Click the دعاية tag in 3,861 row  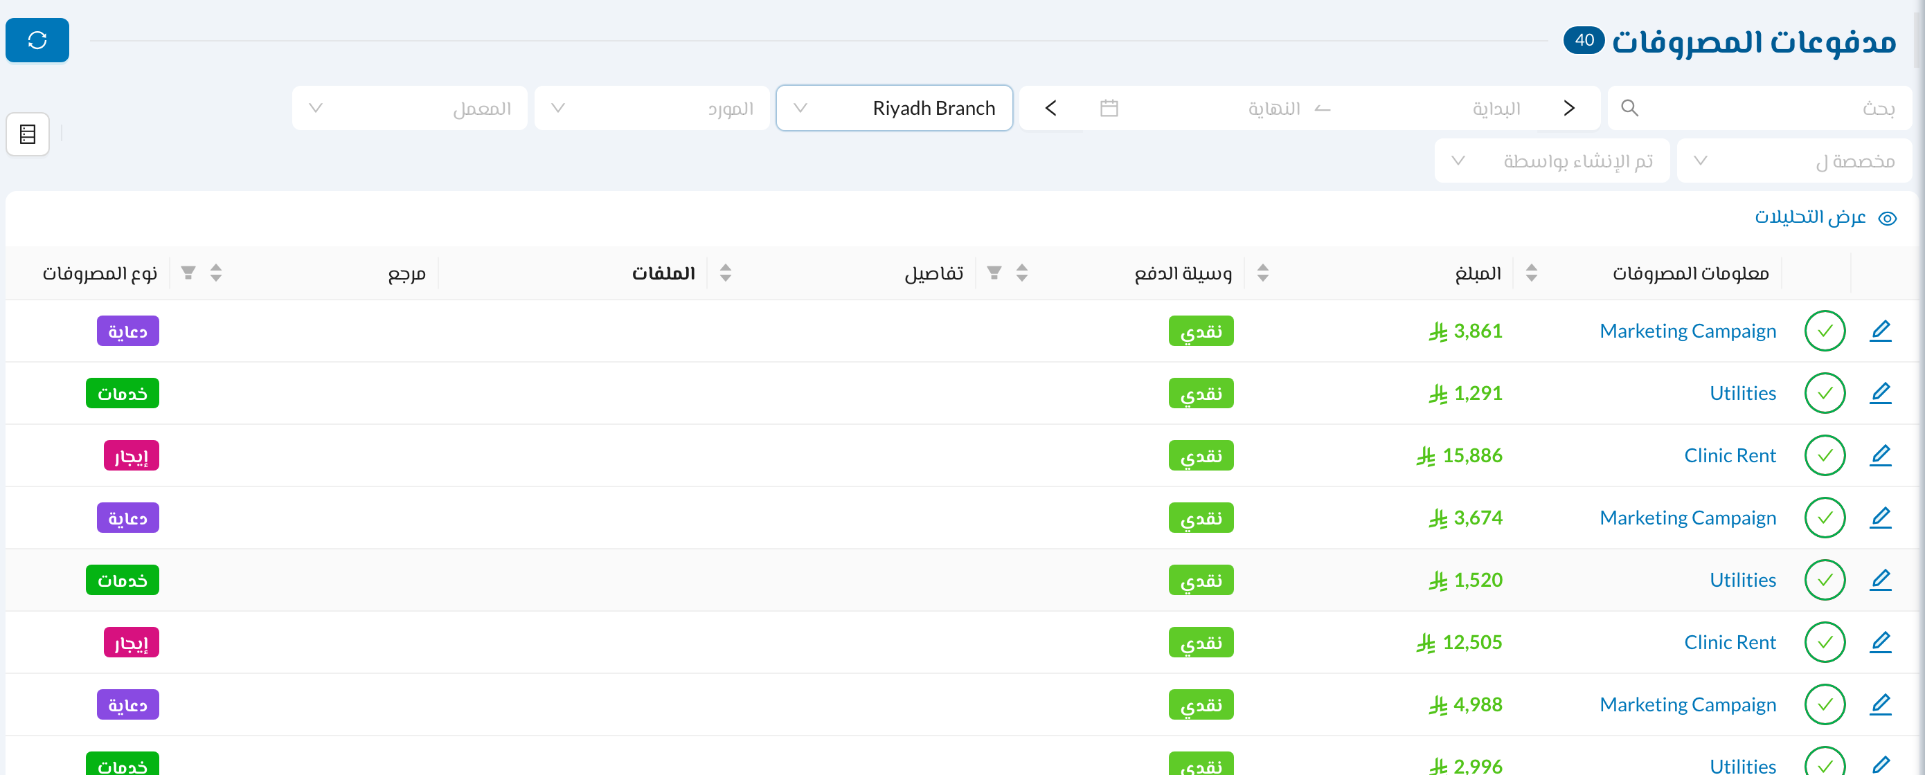click(x=128, y=331)
